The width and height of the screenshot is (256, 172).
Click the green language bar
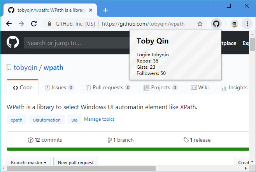point(128,149)
